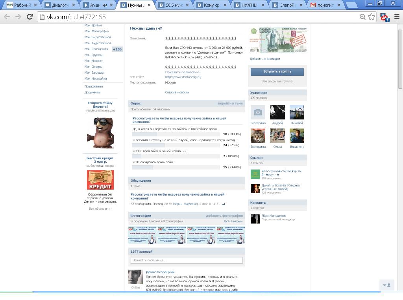Open Мои Настройки in left menu
Image resolution: width=403 pixels, height=300 pixels.
point(96,78)
